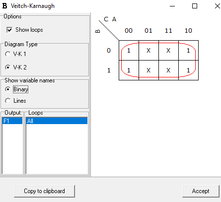Select the V-K 2 diagram type
The image size is (221, 202).
7,67
